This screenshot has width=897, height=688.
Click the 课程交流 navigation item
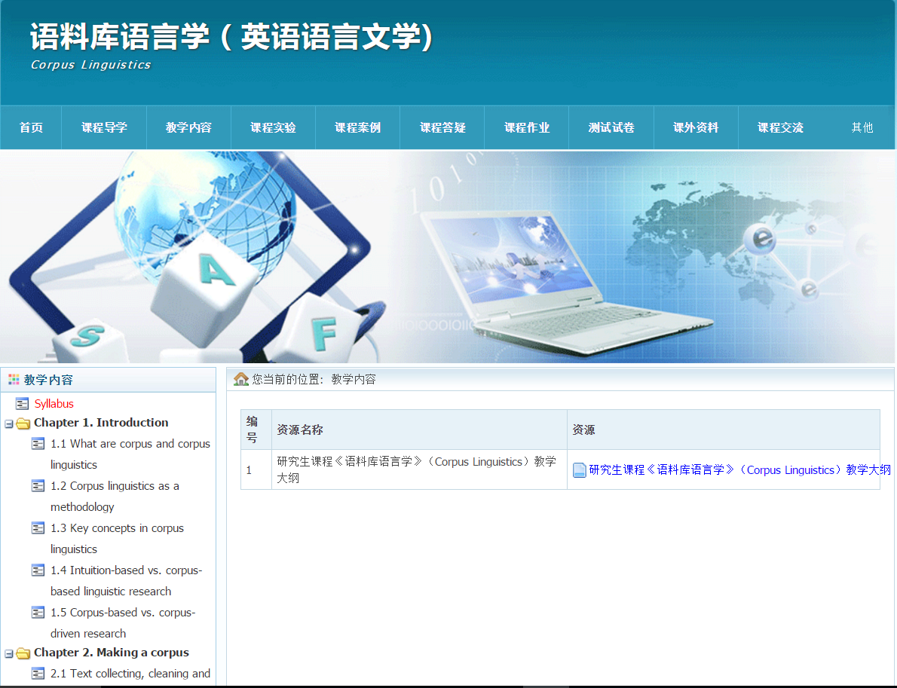click(x=780, y=127)
